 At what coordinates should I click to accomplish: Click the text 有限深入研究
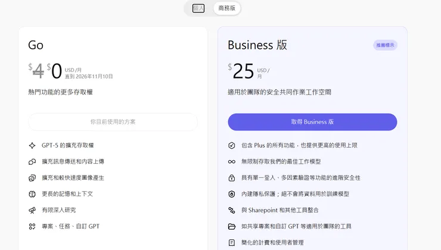tap(59, 210)
